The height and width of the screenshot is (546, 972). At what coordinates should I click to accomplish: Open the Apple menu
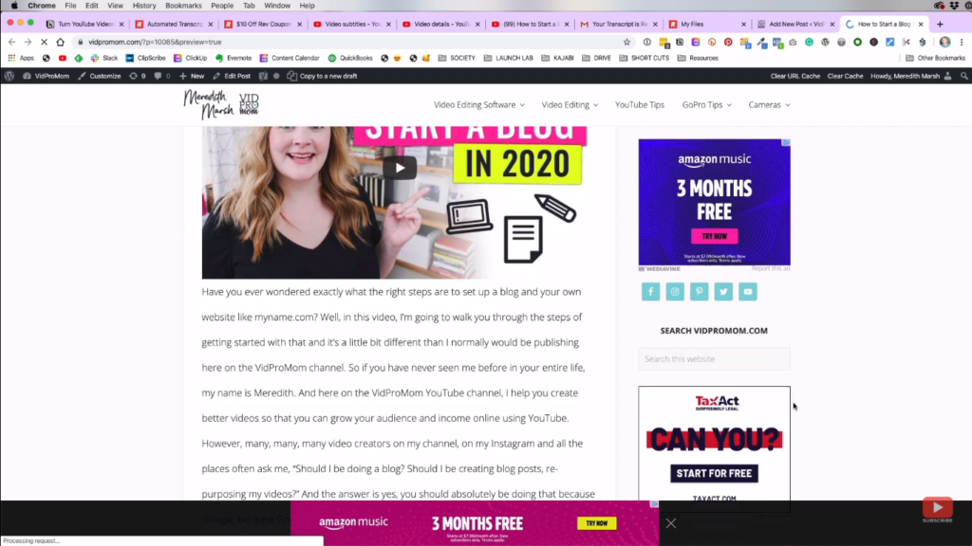click(13, 6)
